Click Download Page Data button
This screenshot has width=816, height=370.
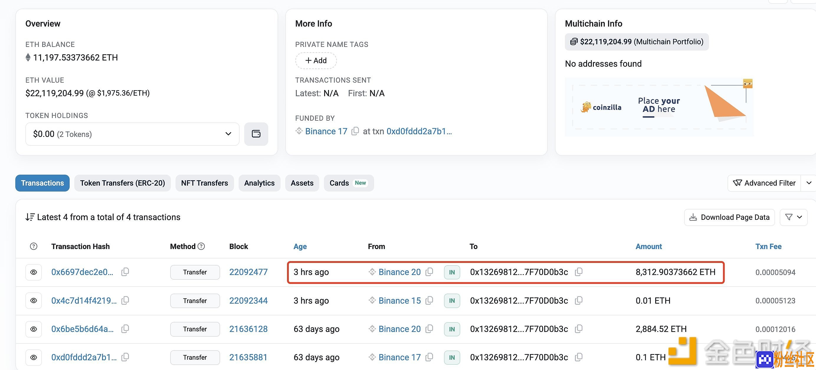729,217
